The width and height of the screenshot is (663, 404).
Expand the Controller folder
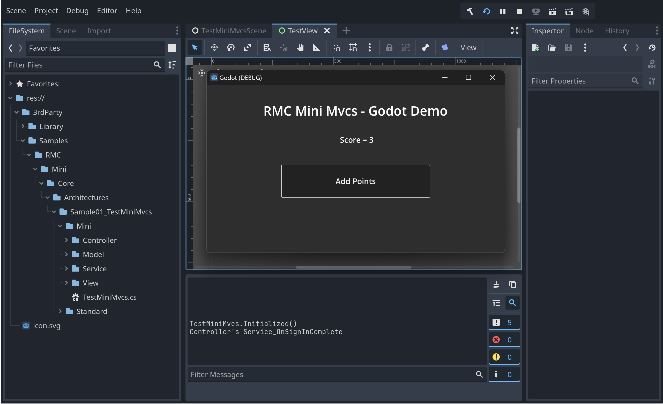(66, 240)
